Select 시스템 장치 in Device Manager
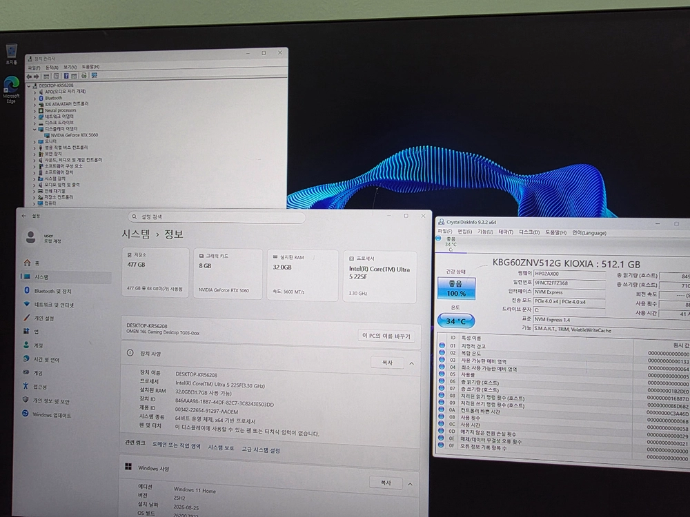The width and height of the screenshot is (690, 517). (x=52, y=179)
